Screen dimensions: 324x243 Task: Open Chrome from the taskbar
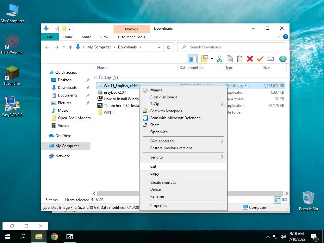click(54, 237)
